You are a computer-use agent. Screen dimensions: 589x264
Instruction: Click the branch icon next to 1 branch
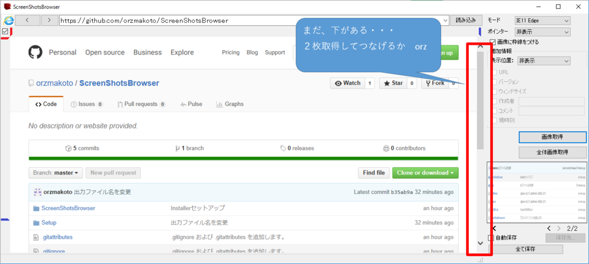click(x=178, y=148)
